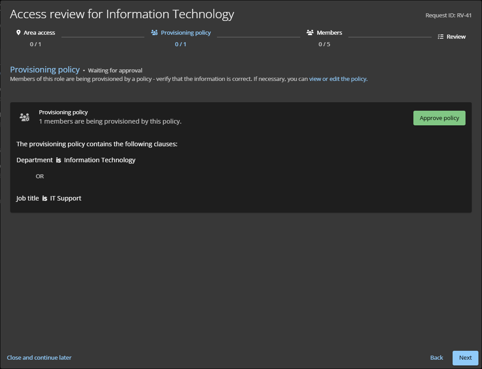Go Back to the previous step
The height and width of the screenshot is (369, 482).
tap(437, 358)
